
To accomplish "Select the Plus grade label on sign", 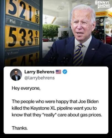I will [13, 22].
